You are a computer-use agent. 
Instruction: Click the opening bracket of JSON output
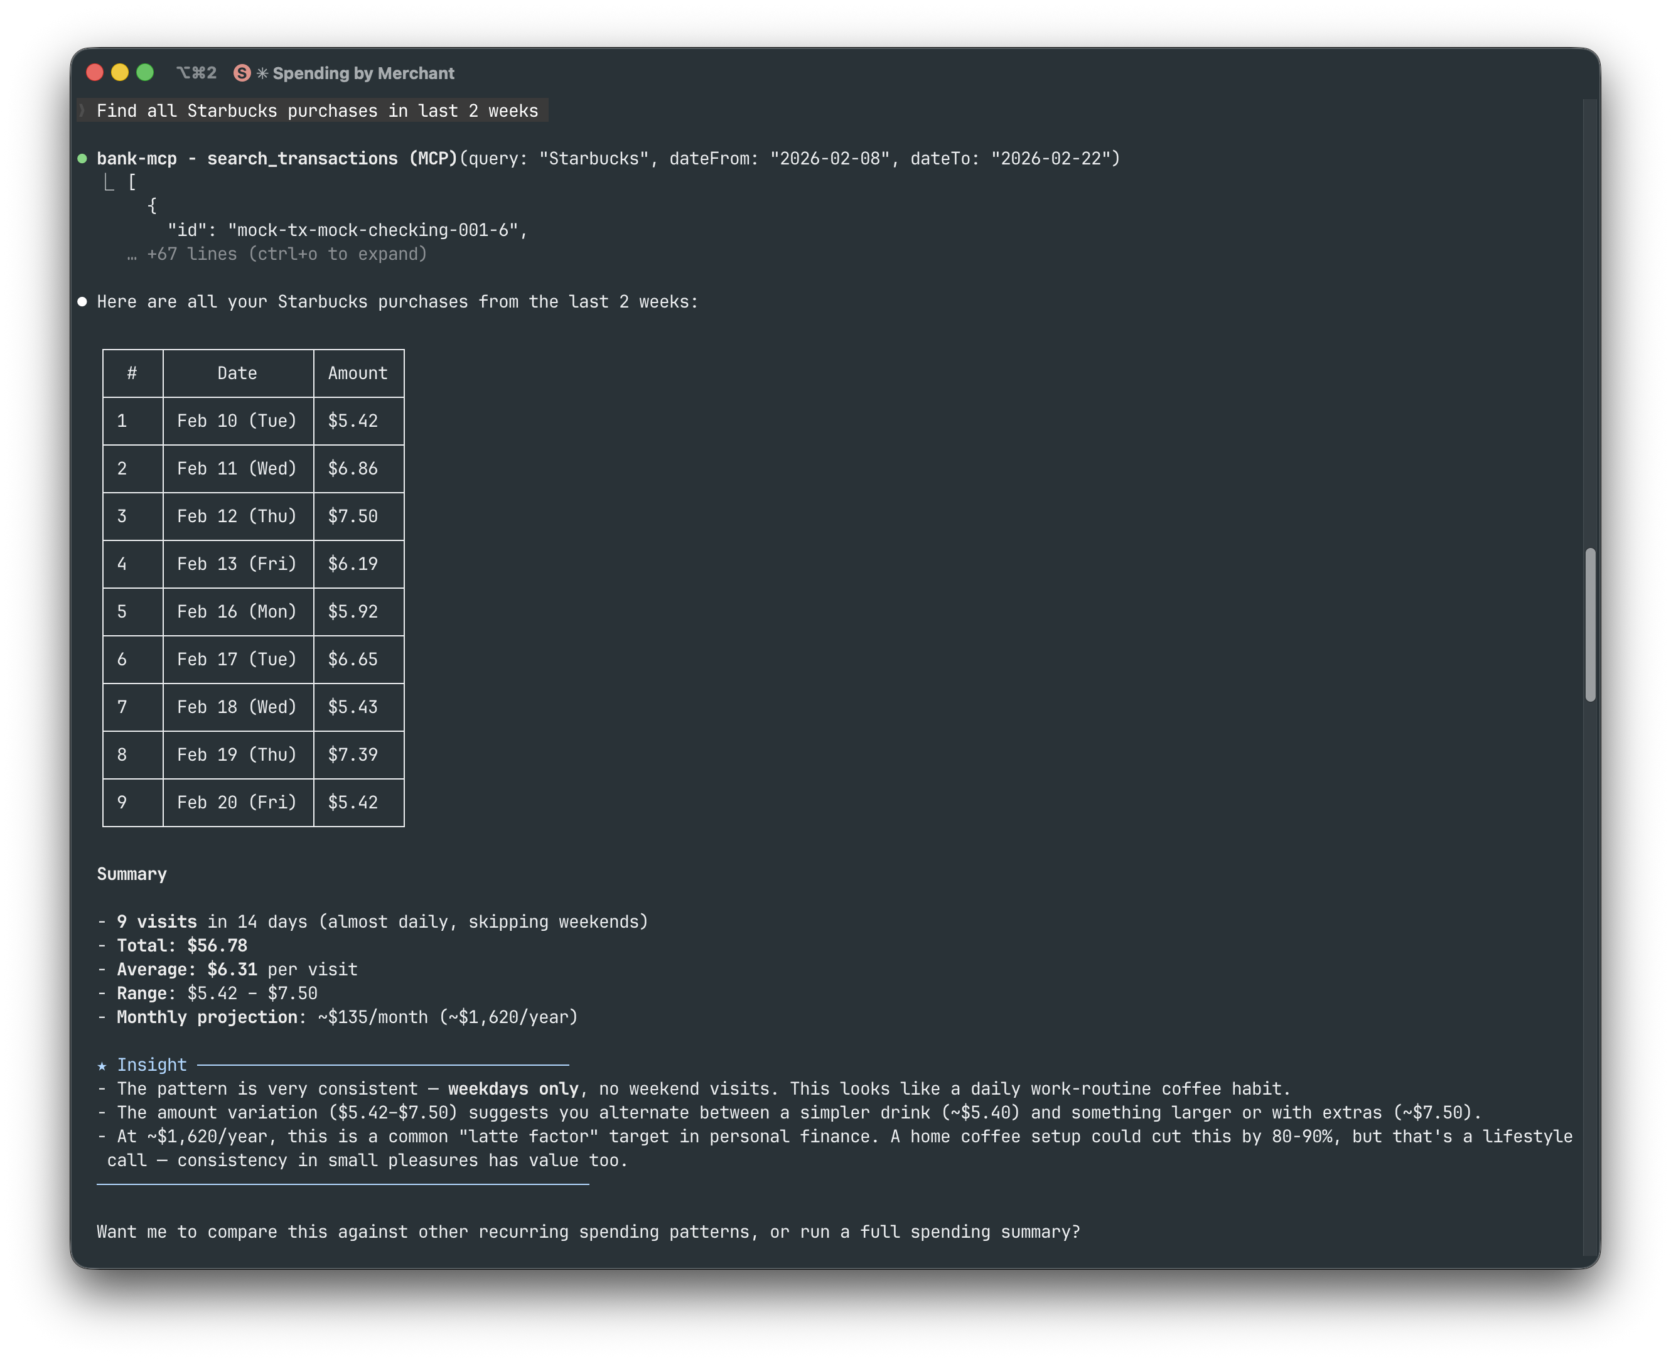(x=132, y=183)
